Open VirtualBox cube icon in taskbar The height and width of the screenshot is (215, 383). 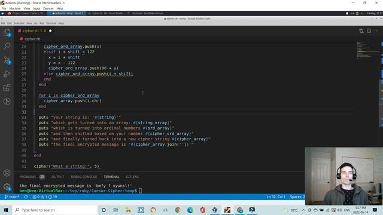[215, 210]
